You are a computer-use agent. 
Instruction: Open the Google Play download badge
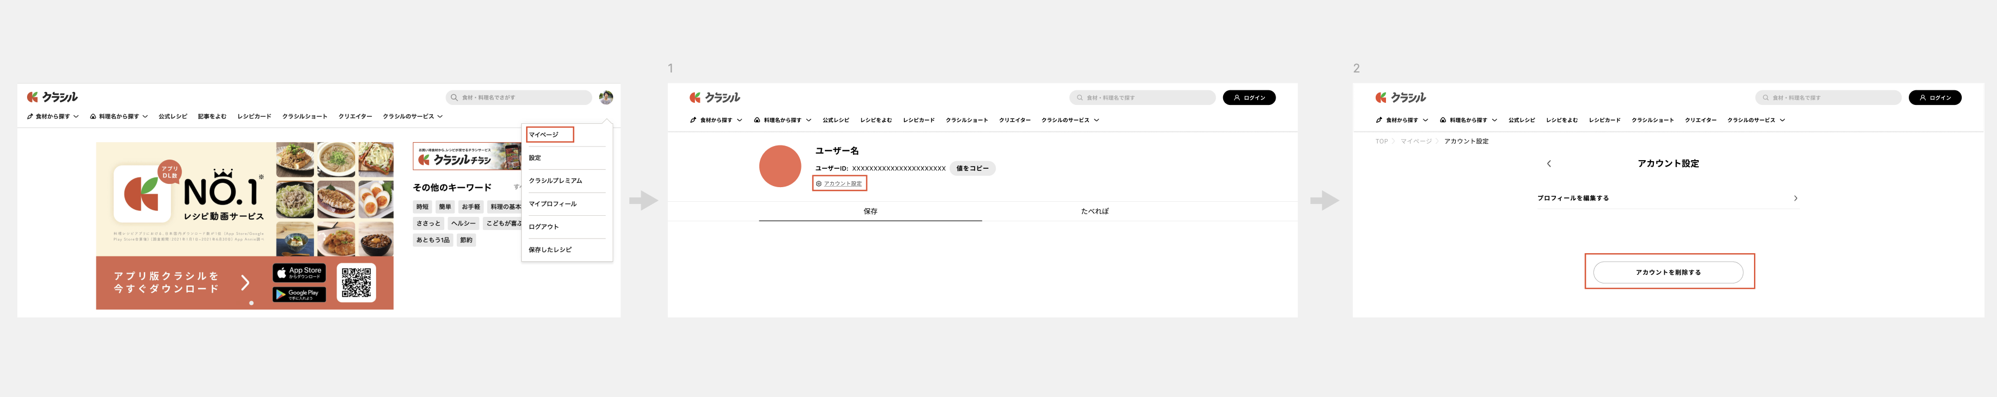299,295
